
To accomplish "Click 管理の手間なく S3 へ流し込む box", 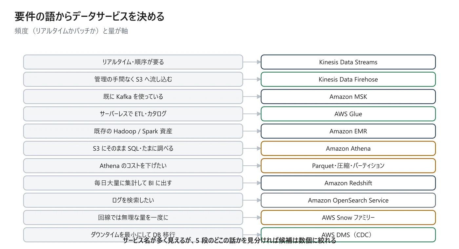I will 133,79.
